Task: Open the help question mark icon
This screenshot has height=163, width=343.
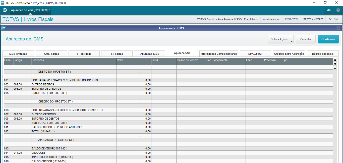Action: tap(338, 10)
